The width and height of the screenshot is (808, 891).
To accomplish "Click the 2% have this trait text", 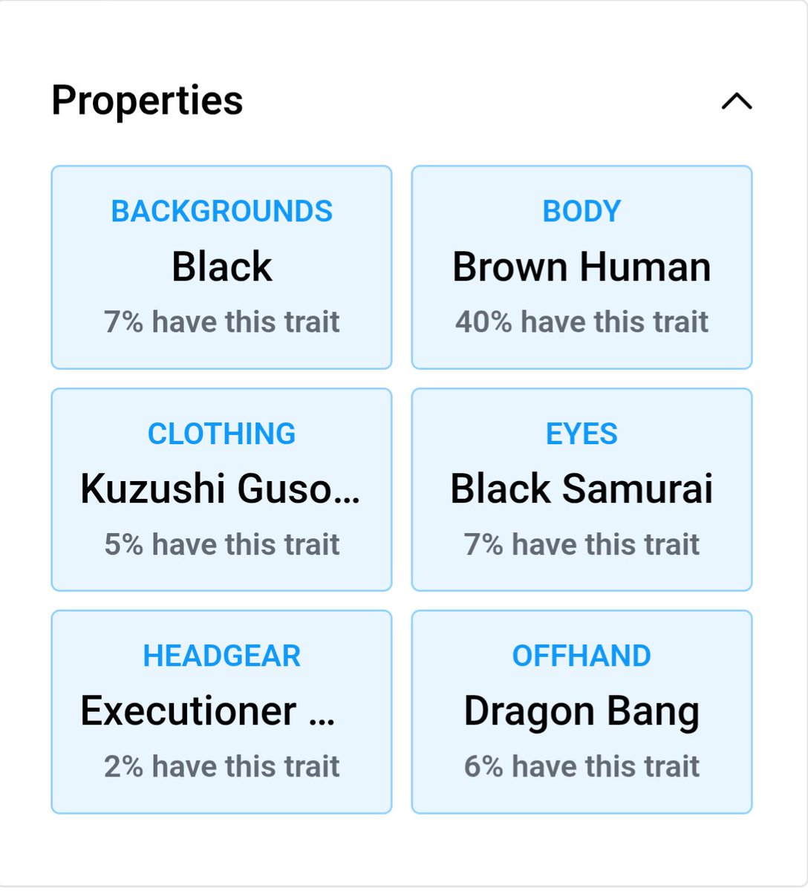I will [x=221, y=767].
